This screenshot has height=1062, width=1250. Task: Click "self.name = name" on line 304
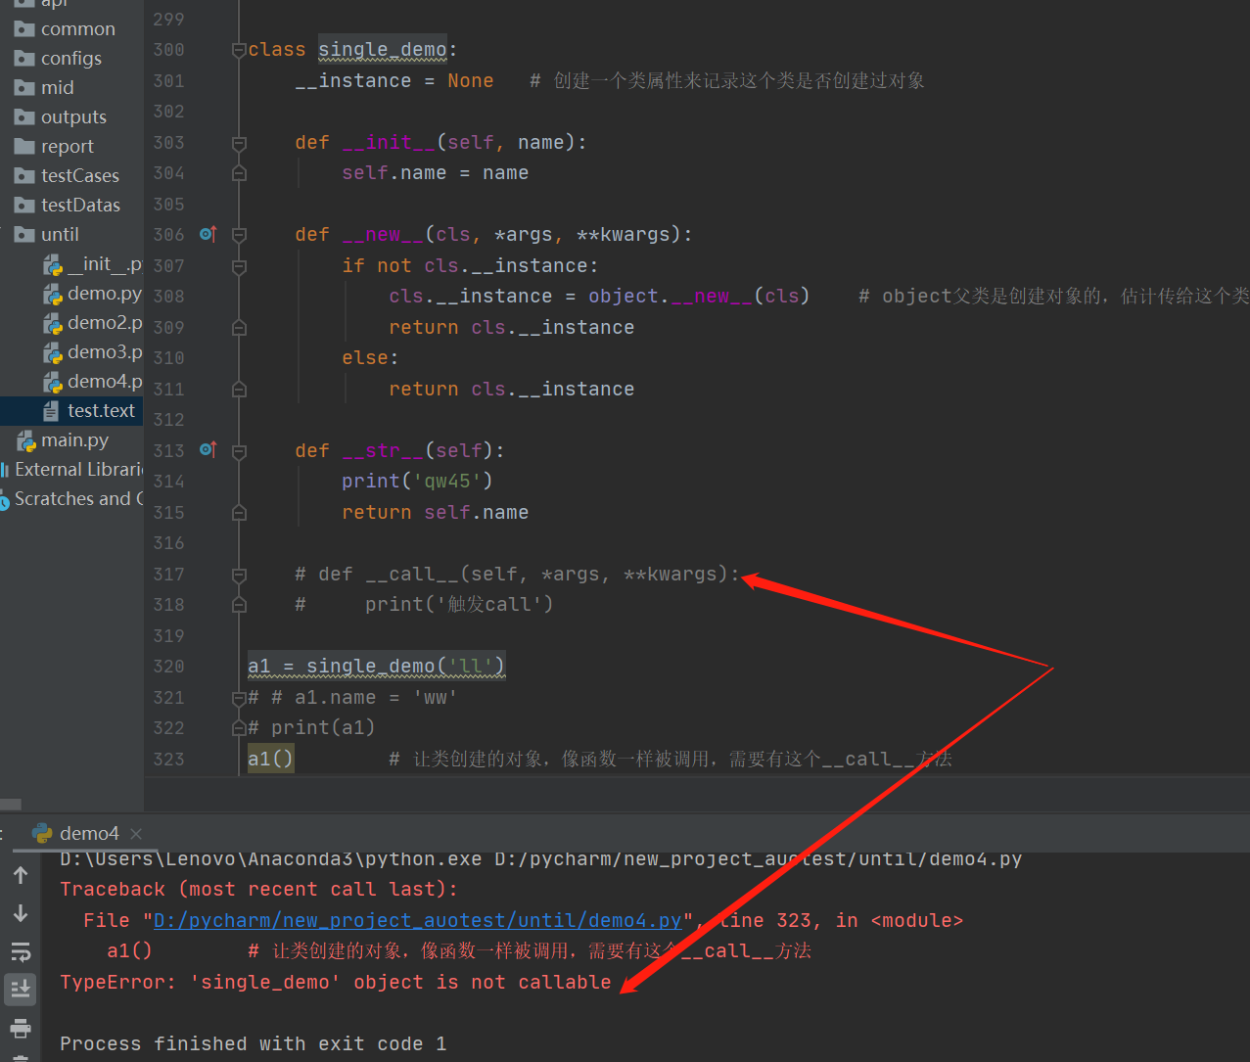pos(436,173)
